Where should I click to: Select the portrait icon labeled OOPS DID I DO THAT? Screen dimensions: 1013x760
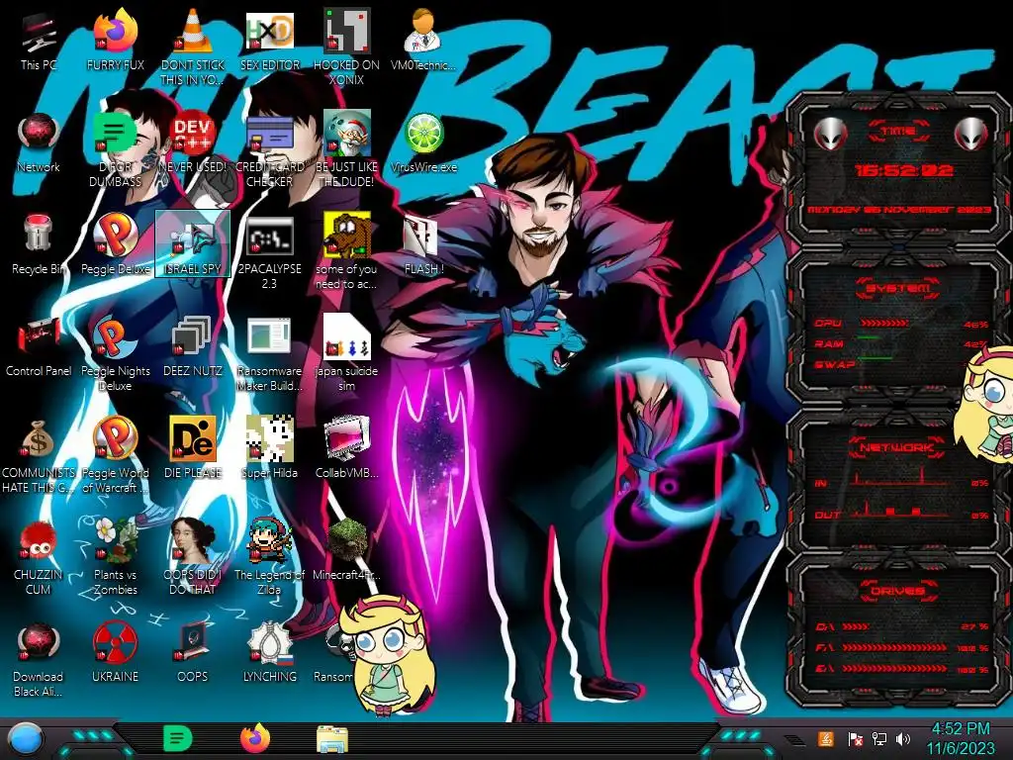[193, 557]
